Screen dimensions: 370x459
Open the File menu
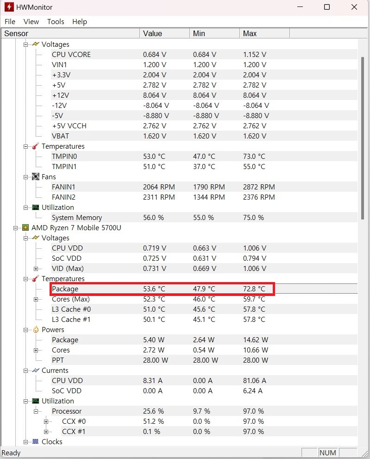pos(10,22)
